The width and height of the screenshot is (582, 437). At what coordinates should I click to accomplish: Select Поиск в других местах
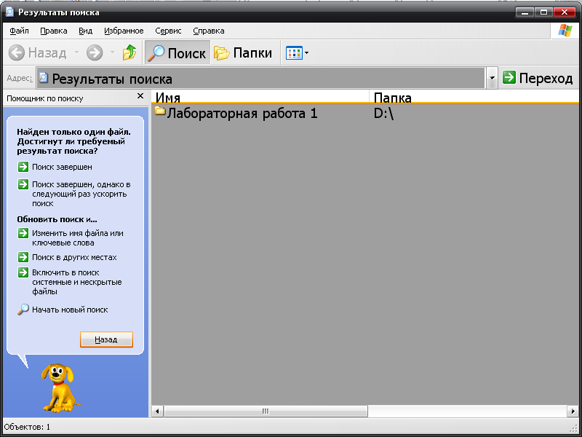(74, 257)
